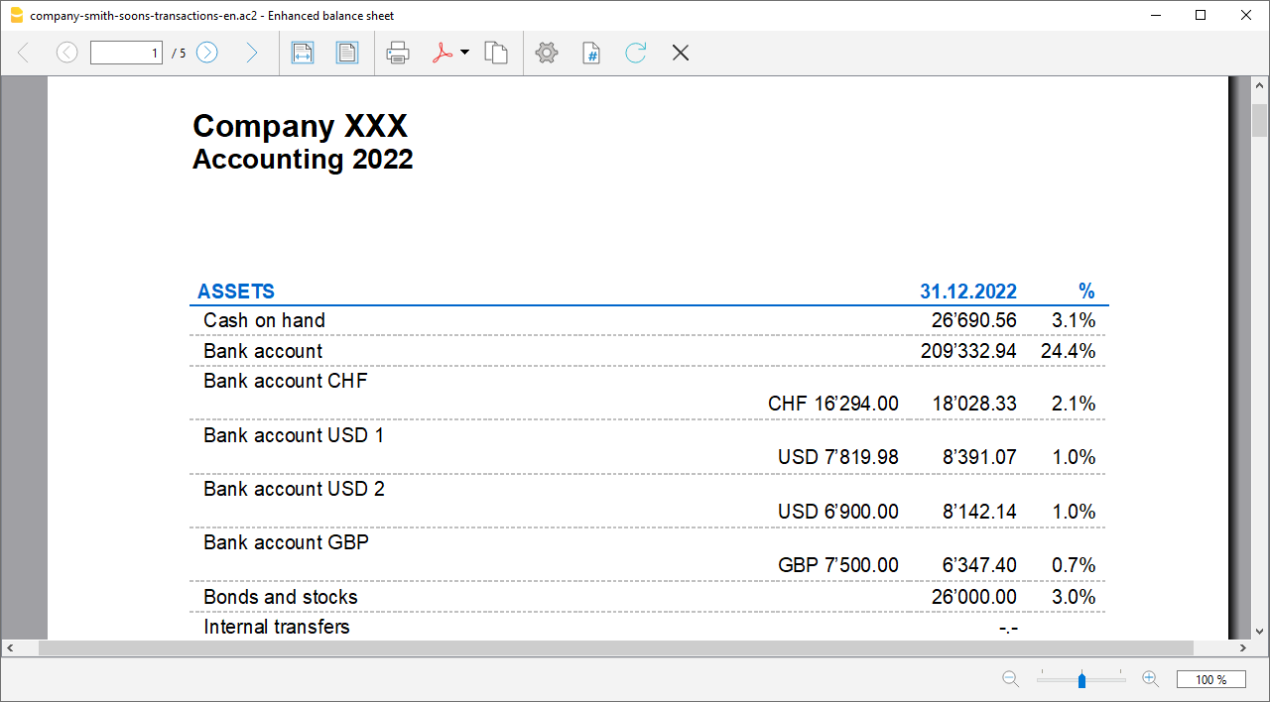Export the report to Adobe PDF
This screenshot has width=1270, height=702.
coord(444,53)
